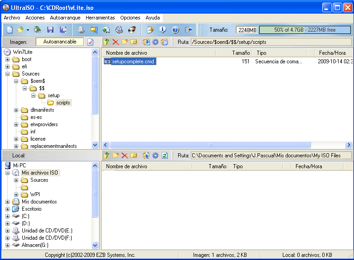The width and height of the screenshot is (354, 260).
Task: Sort image file list by Nombre de archivo
Action: (159, 53)
